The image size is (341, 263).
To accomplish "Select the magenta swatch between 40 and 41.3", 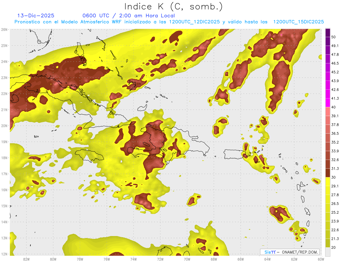I will pyautogui.click(x=328, y=103).
